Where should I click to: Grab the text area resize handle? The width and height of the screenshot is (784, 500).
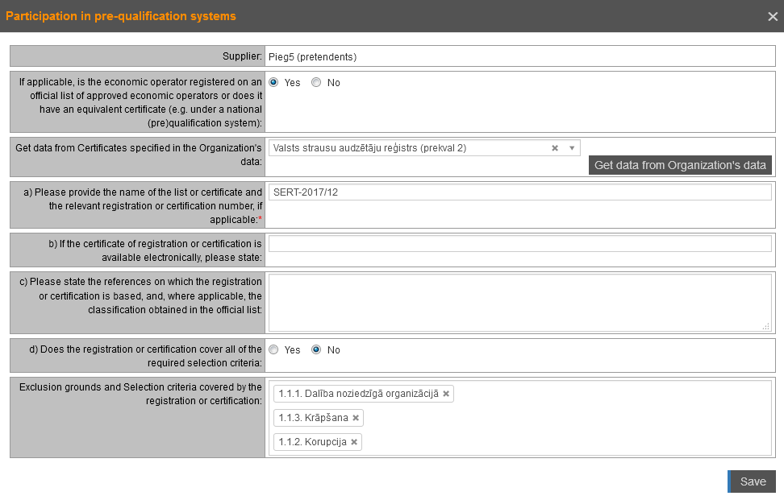click(x=766, y=326)
